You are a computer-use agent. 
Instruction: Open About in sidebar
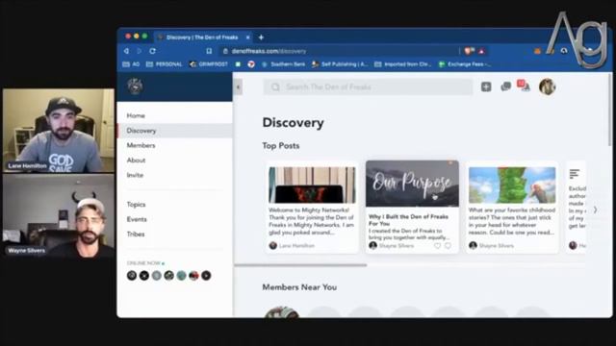coord(175,161)
